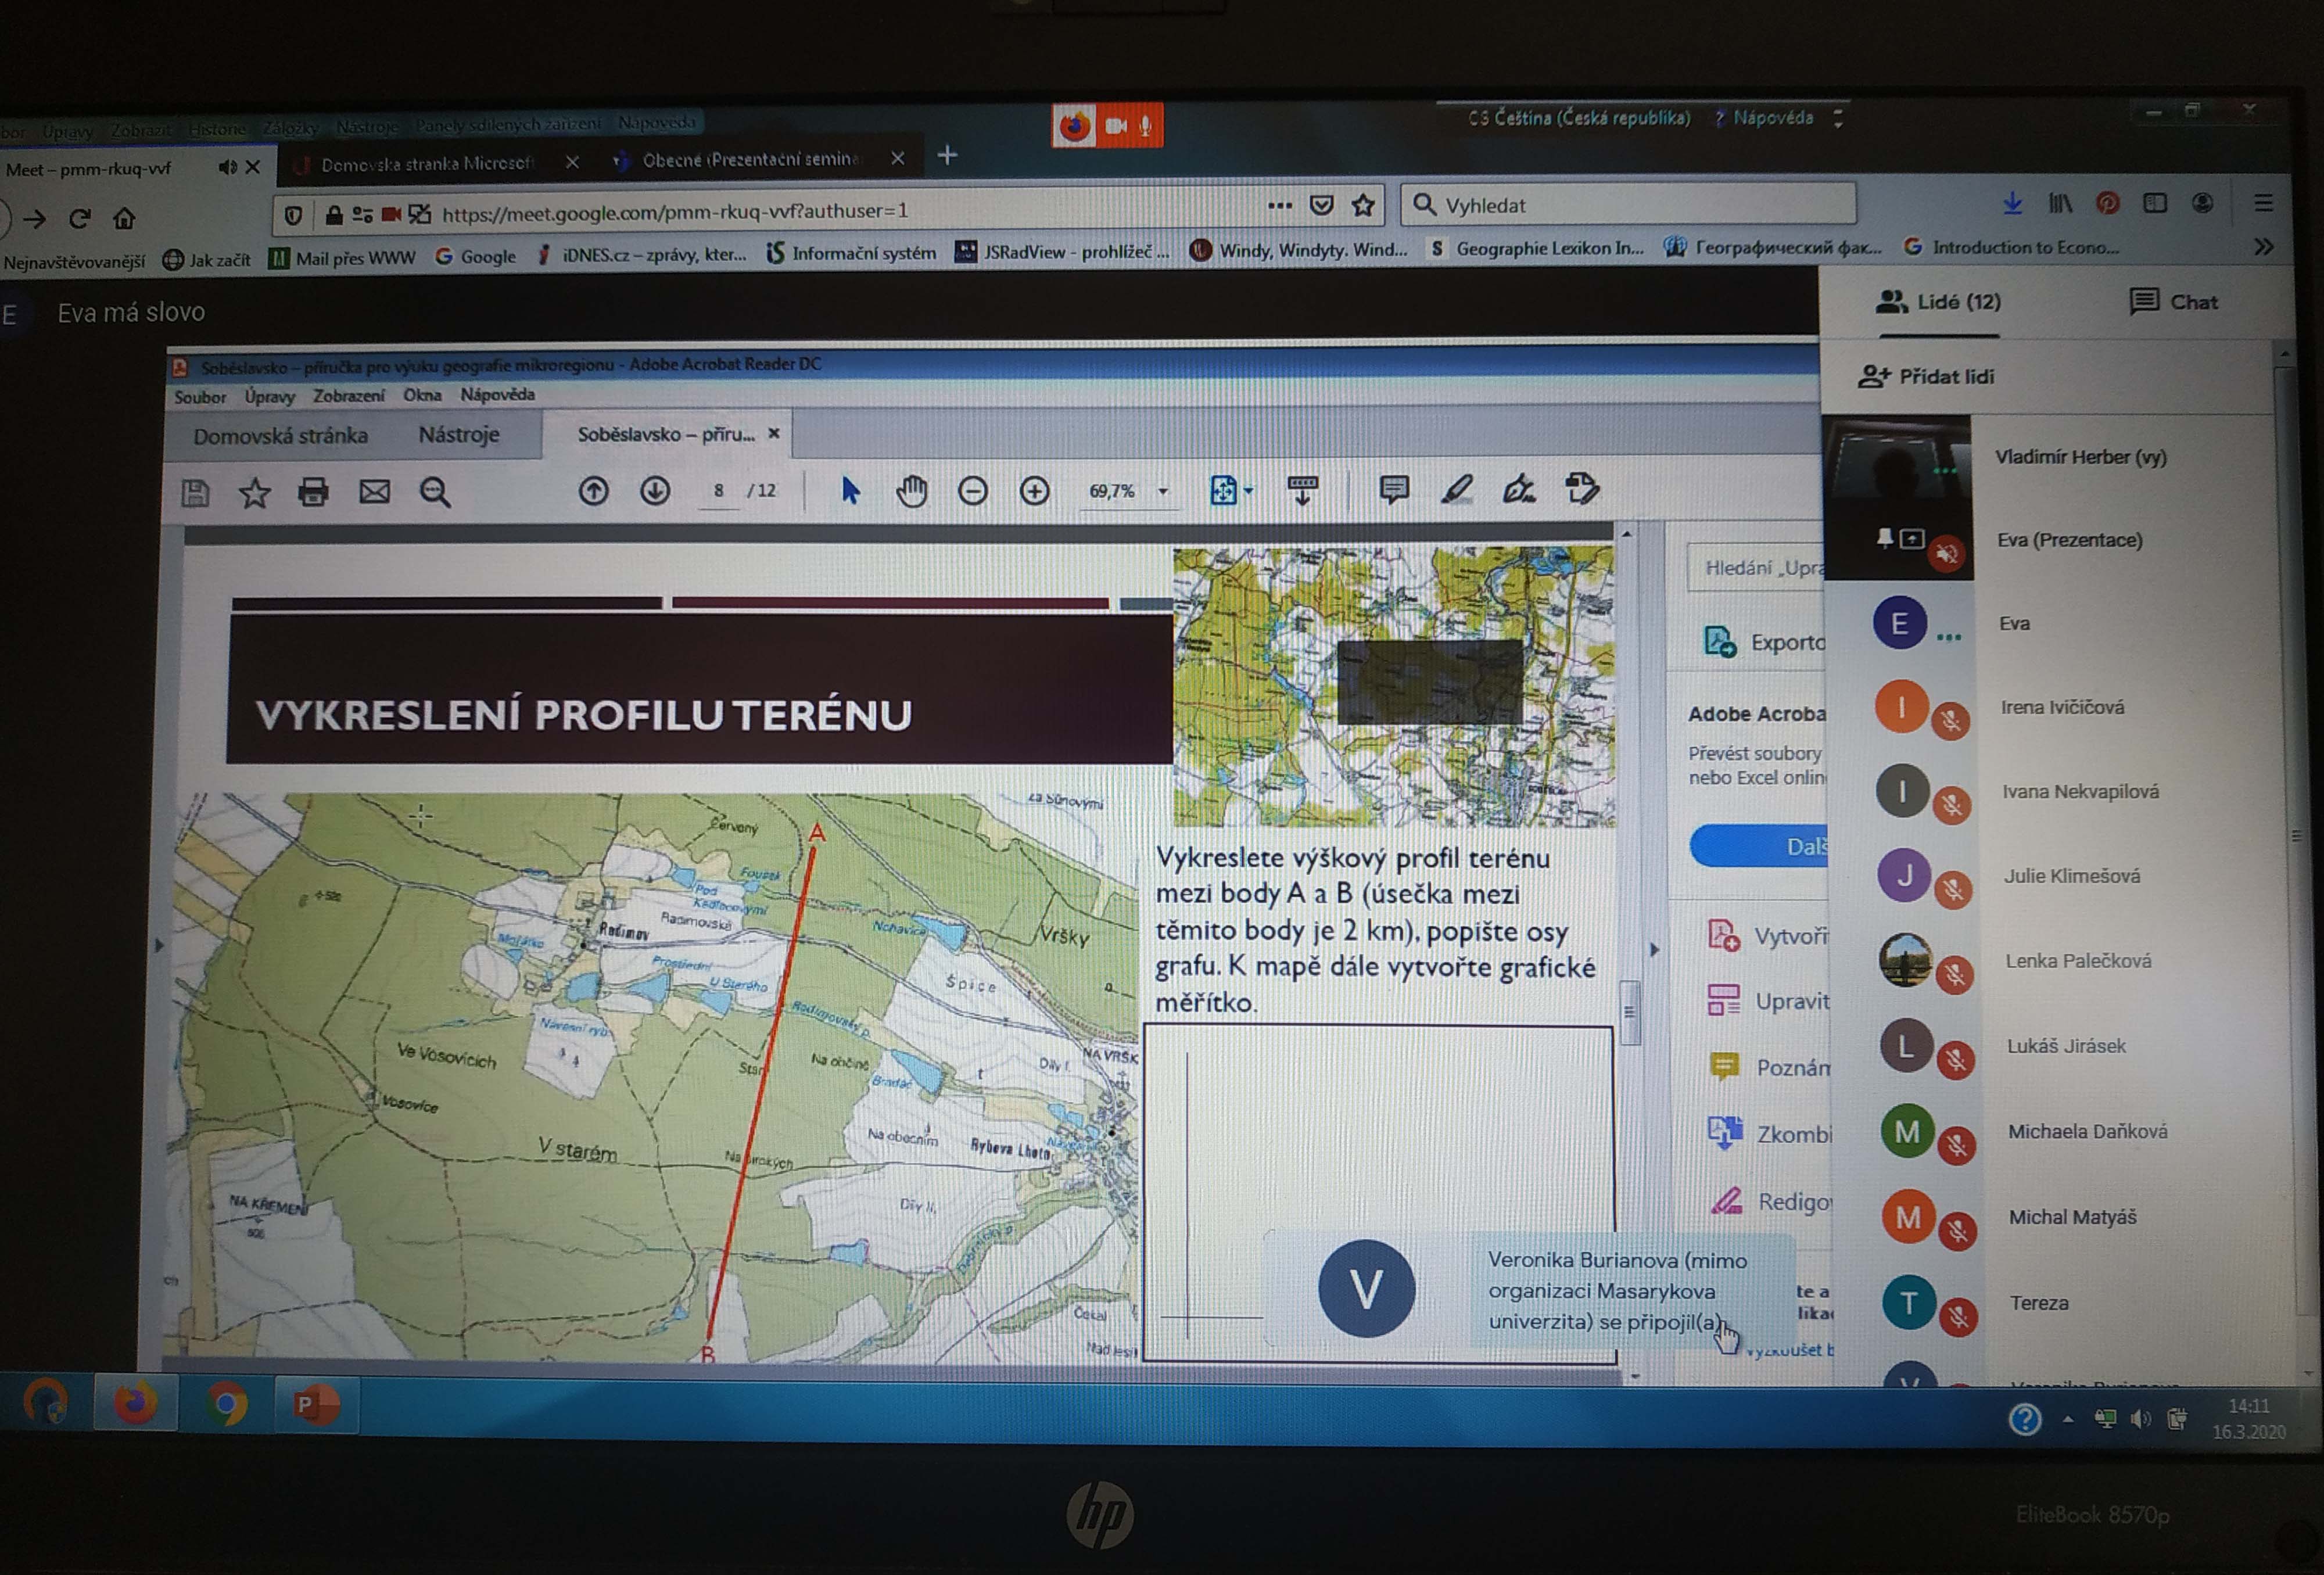
Task: Switch to the Nástroje tab
Action: 458,435
